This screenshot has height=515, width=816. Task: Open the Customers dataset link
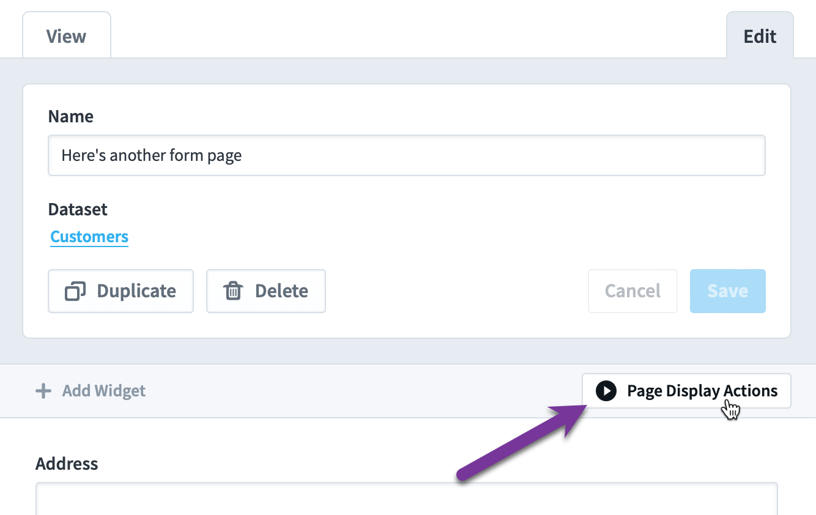tap(89, 237)
